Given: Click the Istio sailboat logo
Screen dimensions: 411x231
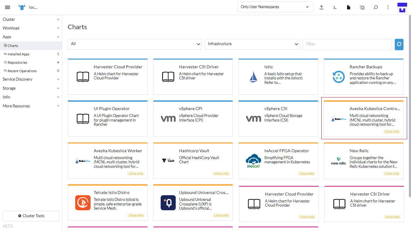Looking at the screenshot, I should [254, 77].
